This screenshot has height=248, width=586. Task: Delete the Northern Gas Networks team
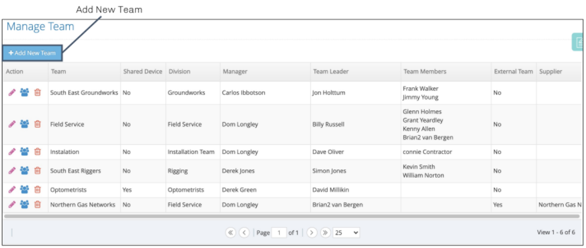[38, 205]
